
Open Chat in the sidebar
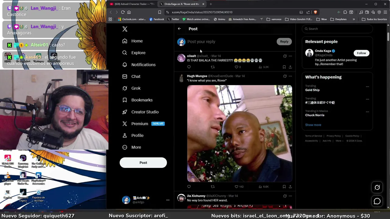(131, 76)
